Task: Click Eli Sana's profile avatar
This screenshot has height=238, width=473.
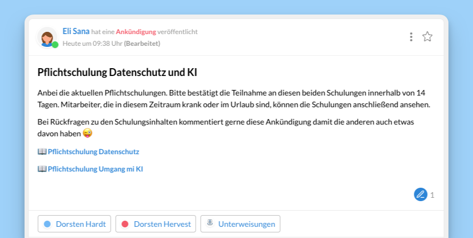Action: 47,37
